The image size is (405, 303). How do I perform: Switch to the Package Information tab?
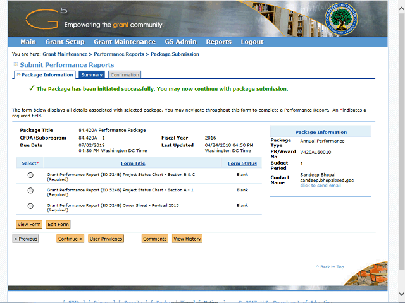(45, 74)
